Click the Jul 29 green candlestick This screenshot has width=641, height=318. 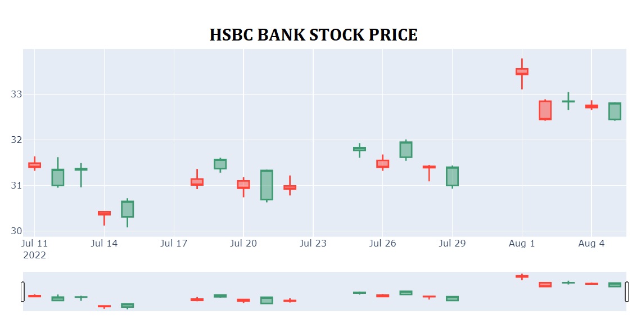[452, 176]
